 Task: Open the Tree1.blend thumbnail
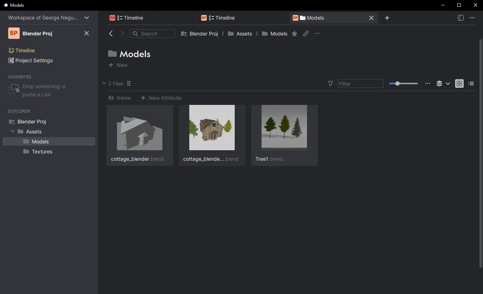pos(284,127)
